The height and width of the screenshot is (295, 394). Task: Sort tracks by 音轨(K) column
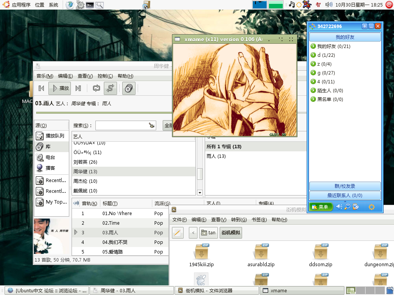89,204
